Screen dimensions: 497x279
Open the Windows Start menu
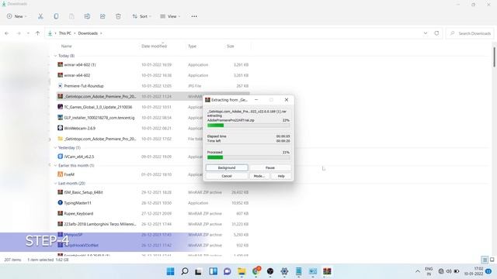170,271
